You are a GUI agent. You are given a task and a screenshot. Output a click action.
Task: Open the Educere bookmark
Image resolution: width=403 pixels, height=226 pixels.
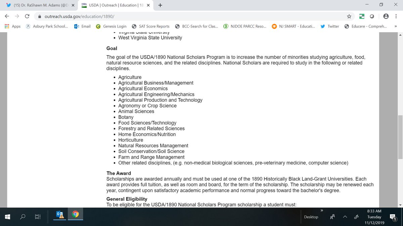click(366, 26)
